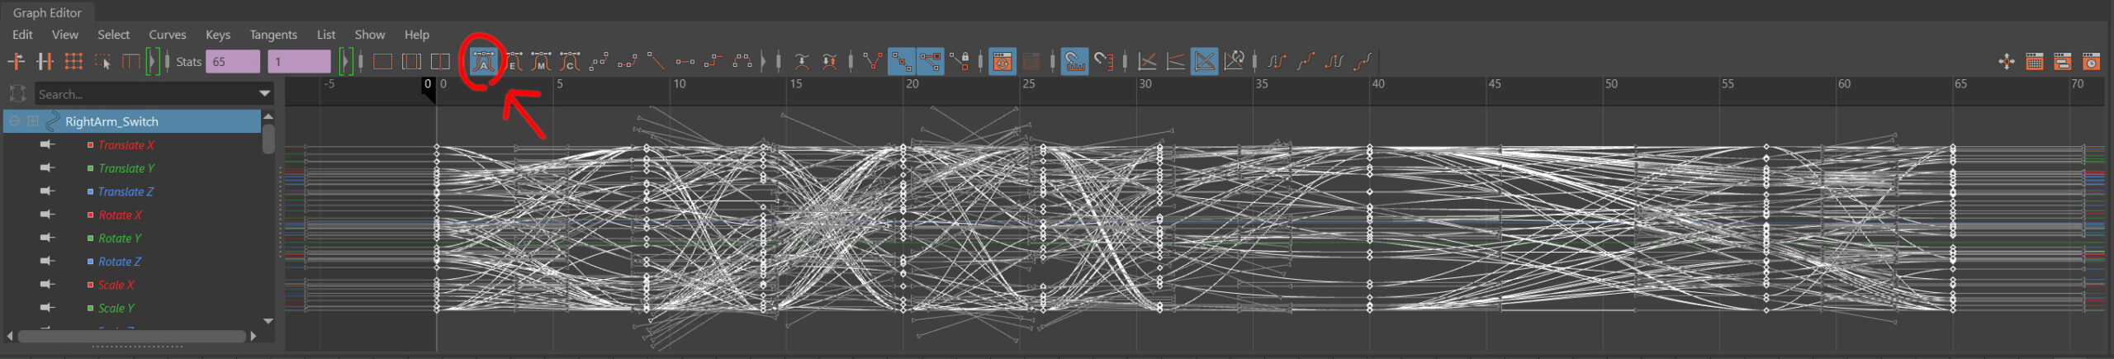Open the Help menu
This screenshot has height=359, width=2114.
pos(417,35)
